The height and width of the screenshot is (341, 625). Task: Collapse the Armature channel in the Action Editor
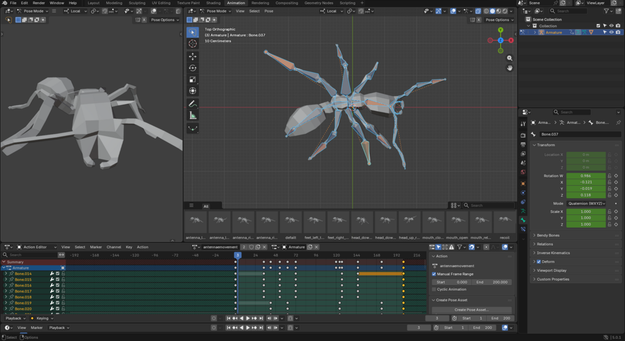(x=5, y=268)
